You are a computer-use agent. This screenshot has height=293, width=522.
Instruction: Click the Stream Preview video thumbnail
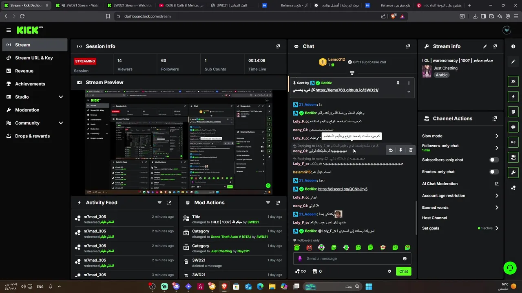179,142
